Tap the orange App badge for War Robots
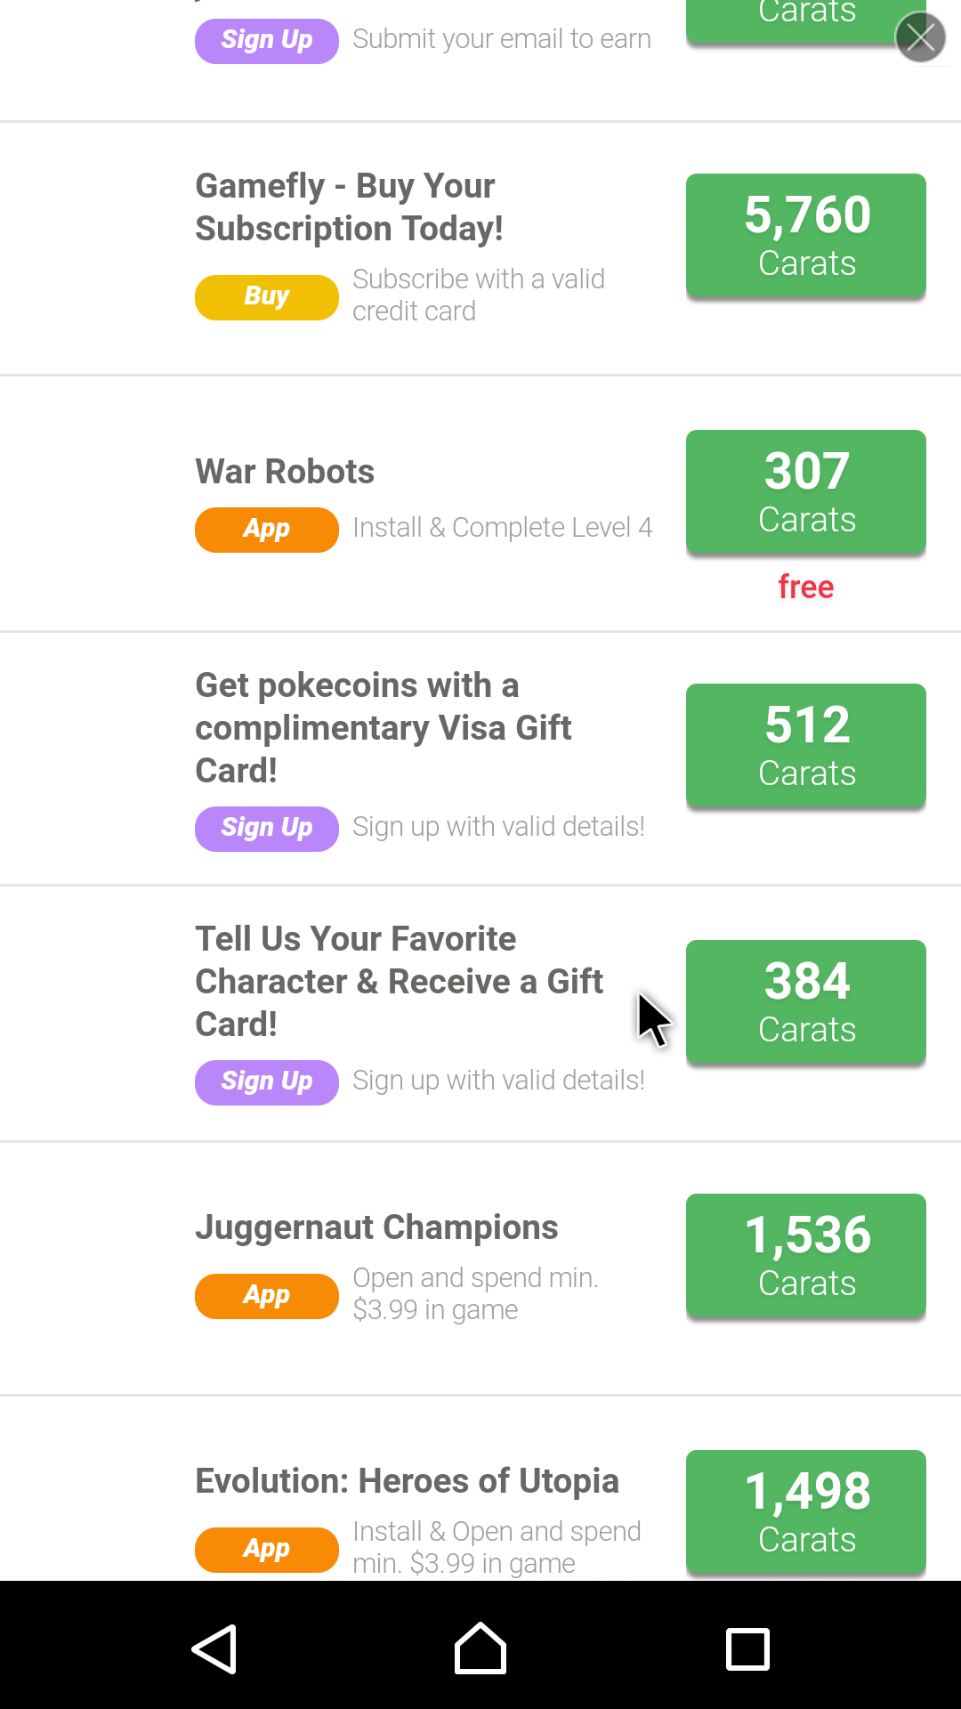This screenshot has width=961, height=1709. (266, 530)
